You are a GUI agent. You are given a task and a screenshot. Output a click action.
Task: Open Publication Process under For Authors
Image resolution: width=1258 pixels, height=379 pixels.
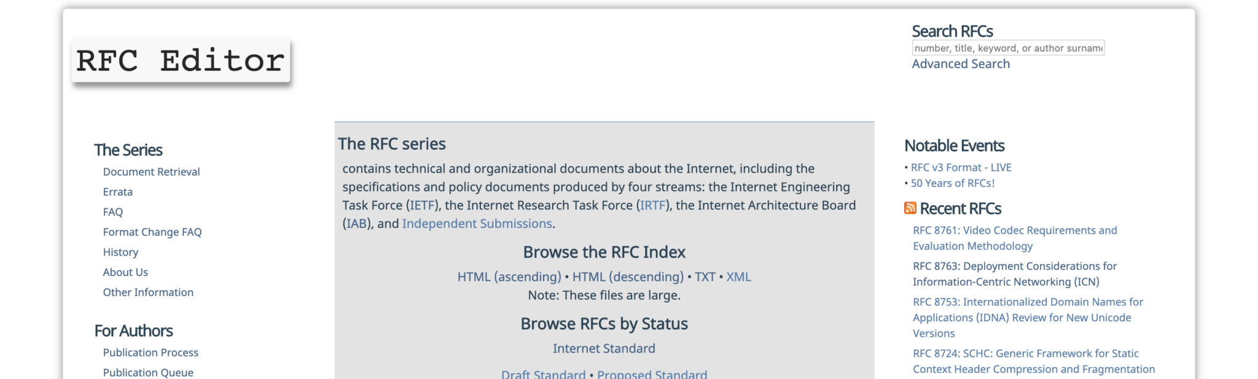pyautogui.click(x=150, y=353)
